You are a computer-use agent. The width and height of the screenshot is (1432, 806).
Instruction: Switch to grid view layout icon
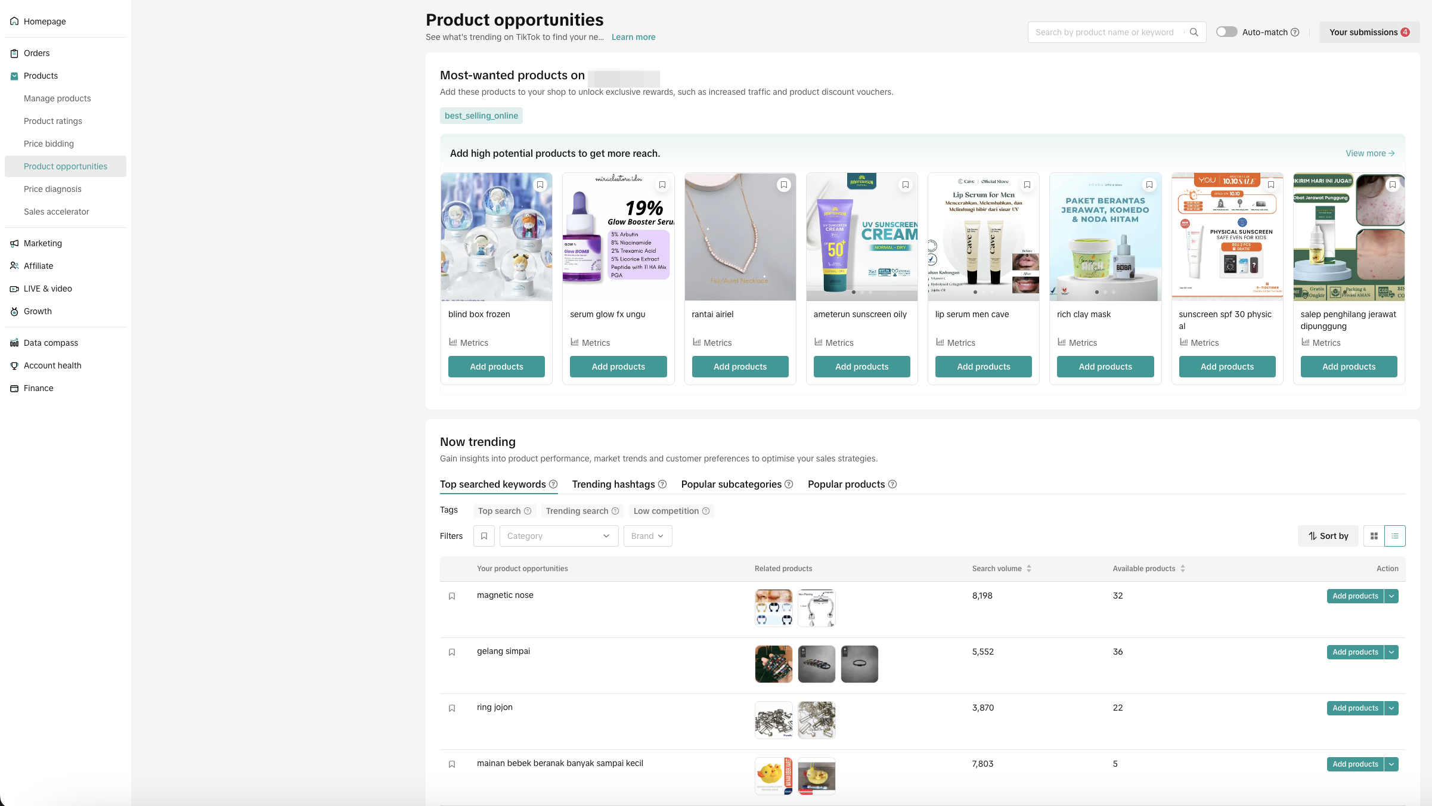point(1374,536)
